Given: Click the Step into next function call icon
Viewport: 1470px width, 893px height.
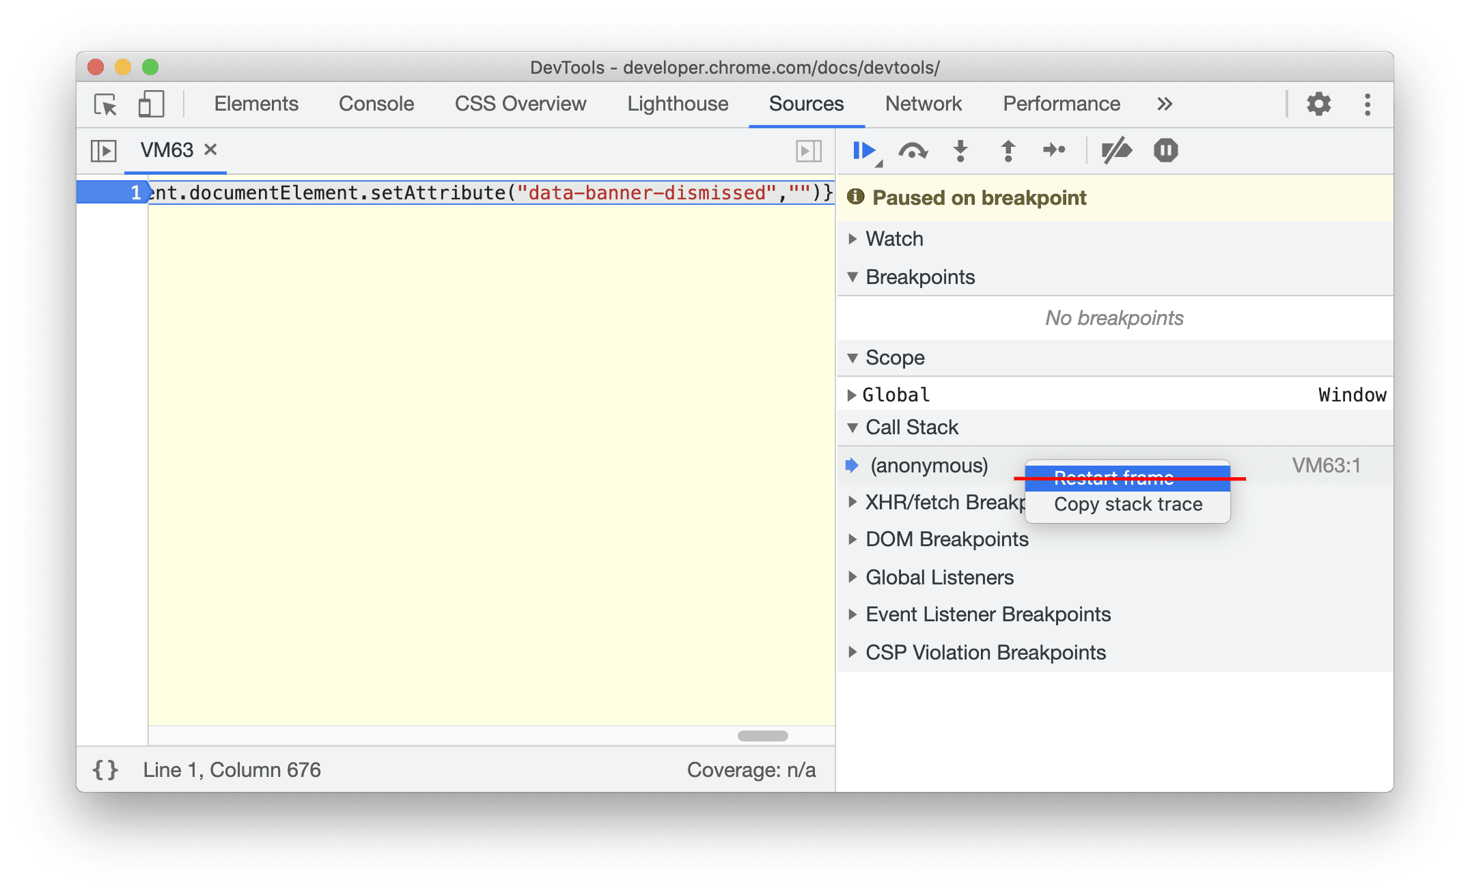Looking at the screenshot, I should (958, 151).
